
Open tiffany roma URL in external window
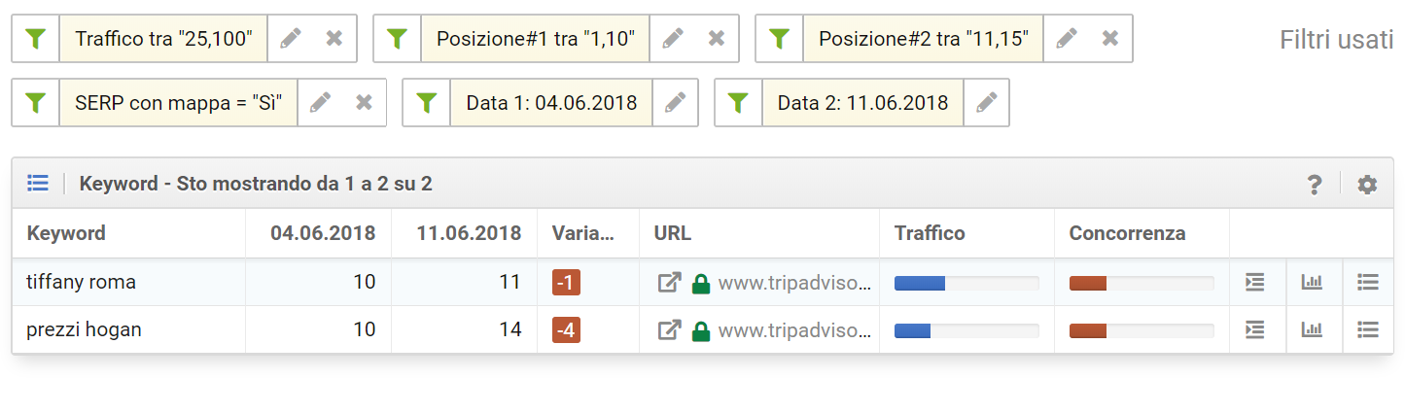click(669, 283)
